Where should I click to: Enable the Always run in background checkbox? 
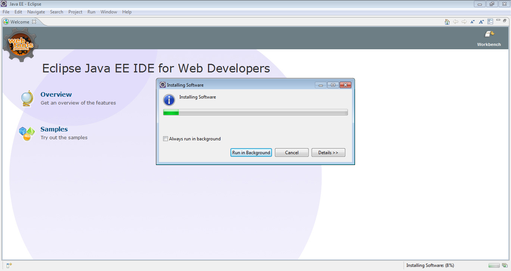[x=165, y=138]
